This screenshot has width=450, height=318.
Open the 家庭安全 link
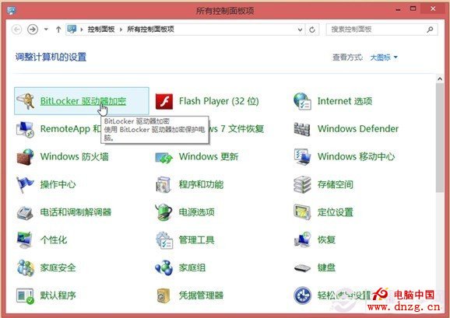pos(58,268)
